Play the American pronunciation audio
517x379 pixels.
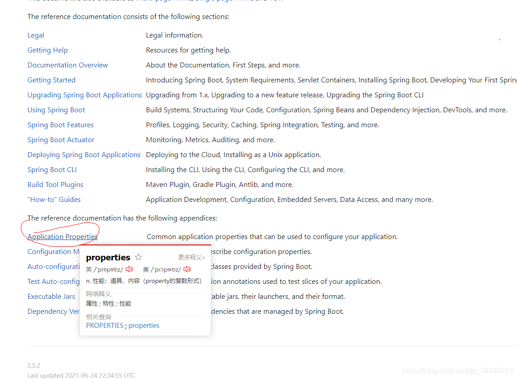click(x=187, y=269)
